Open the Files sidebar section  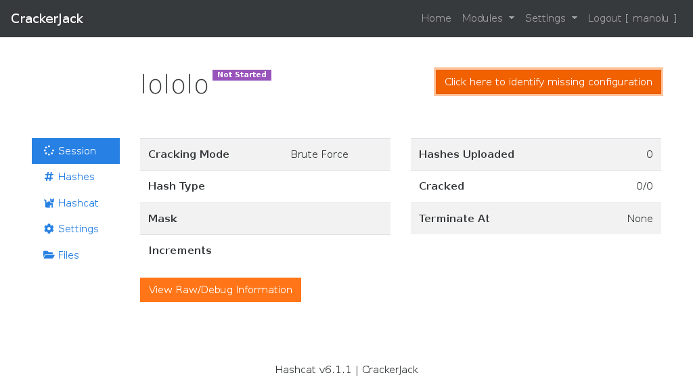click(x=76, y=255)
